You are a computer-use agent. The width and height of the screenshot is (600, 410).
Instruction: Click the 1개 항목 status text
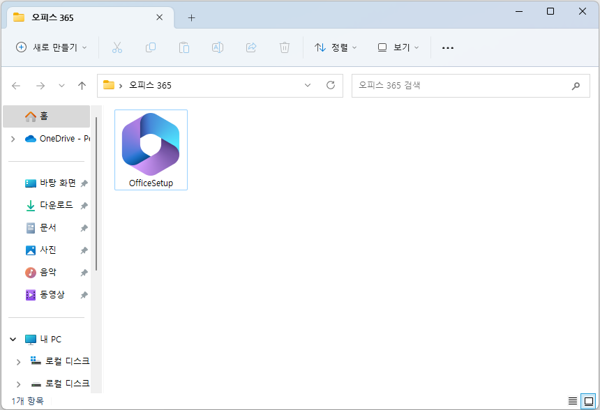coord(27,401)
